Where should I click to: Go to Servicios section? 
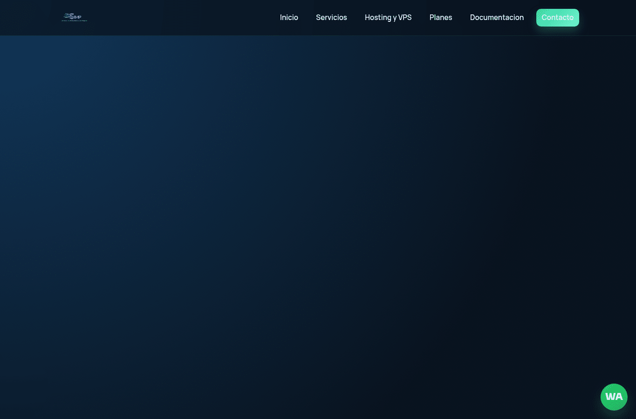click(x=331, y=18)
